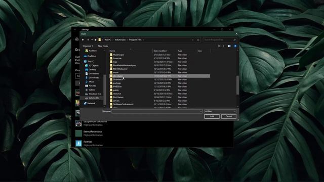Screen dimensions: 324x182
Task: Click the refresh button in the address bar
Action: [x=198, y=40]
